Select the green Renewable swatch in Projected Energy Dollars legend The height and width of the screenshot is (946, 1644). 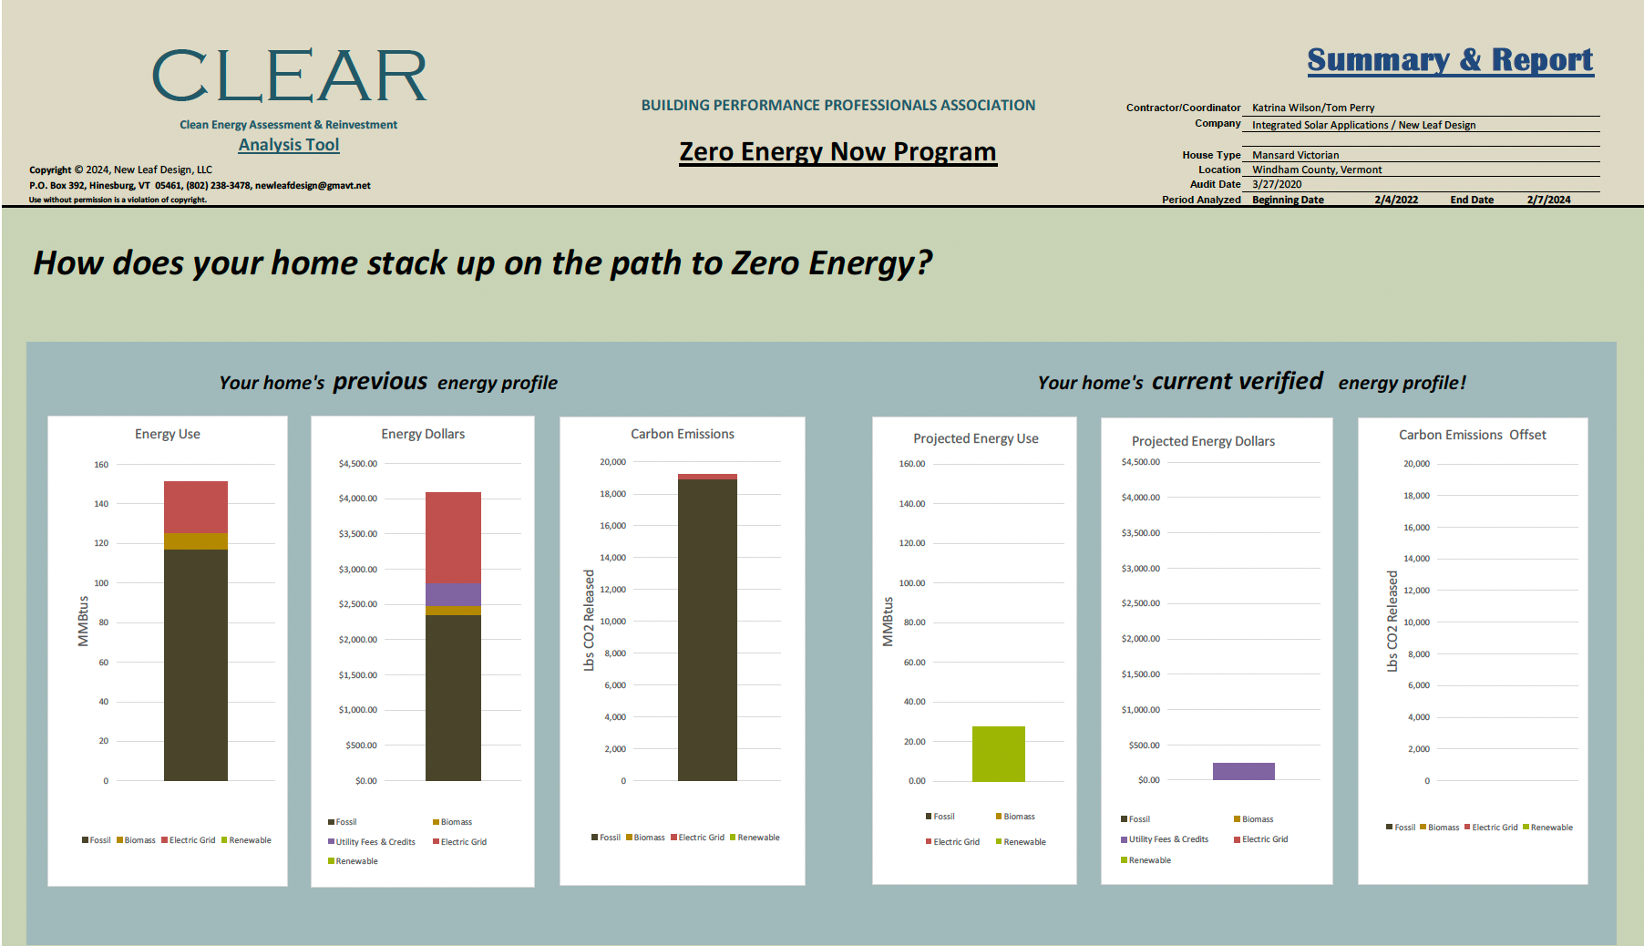1123,859
